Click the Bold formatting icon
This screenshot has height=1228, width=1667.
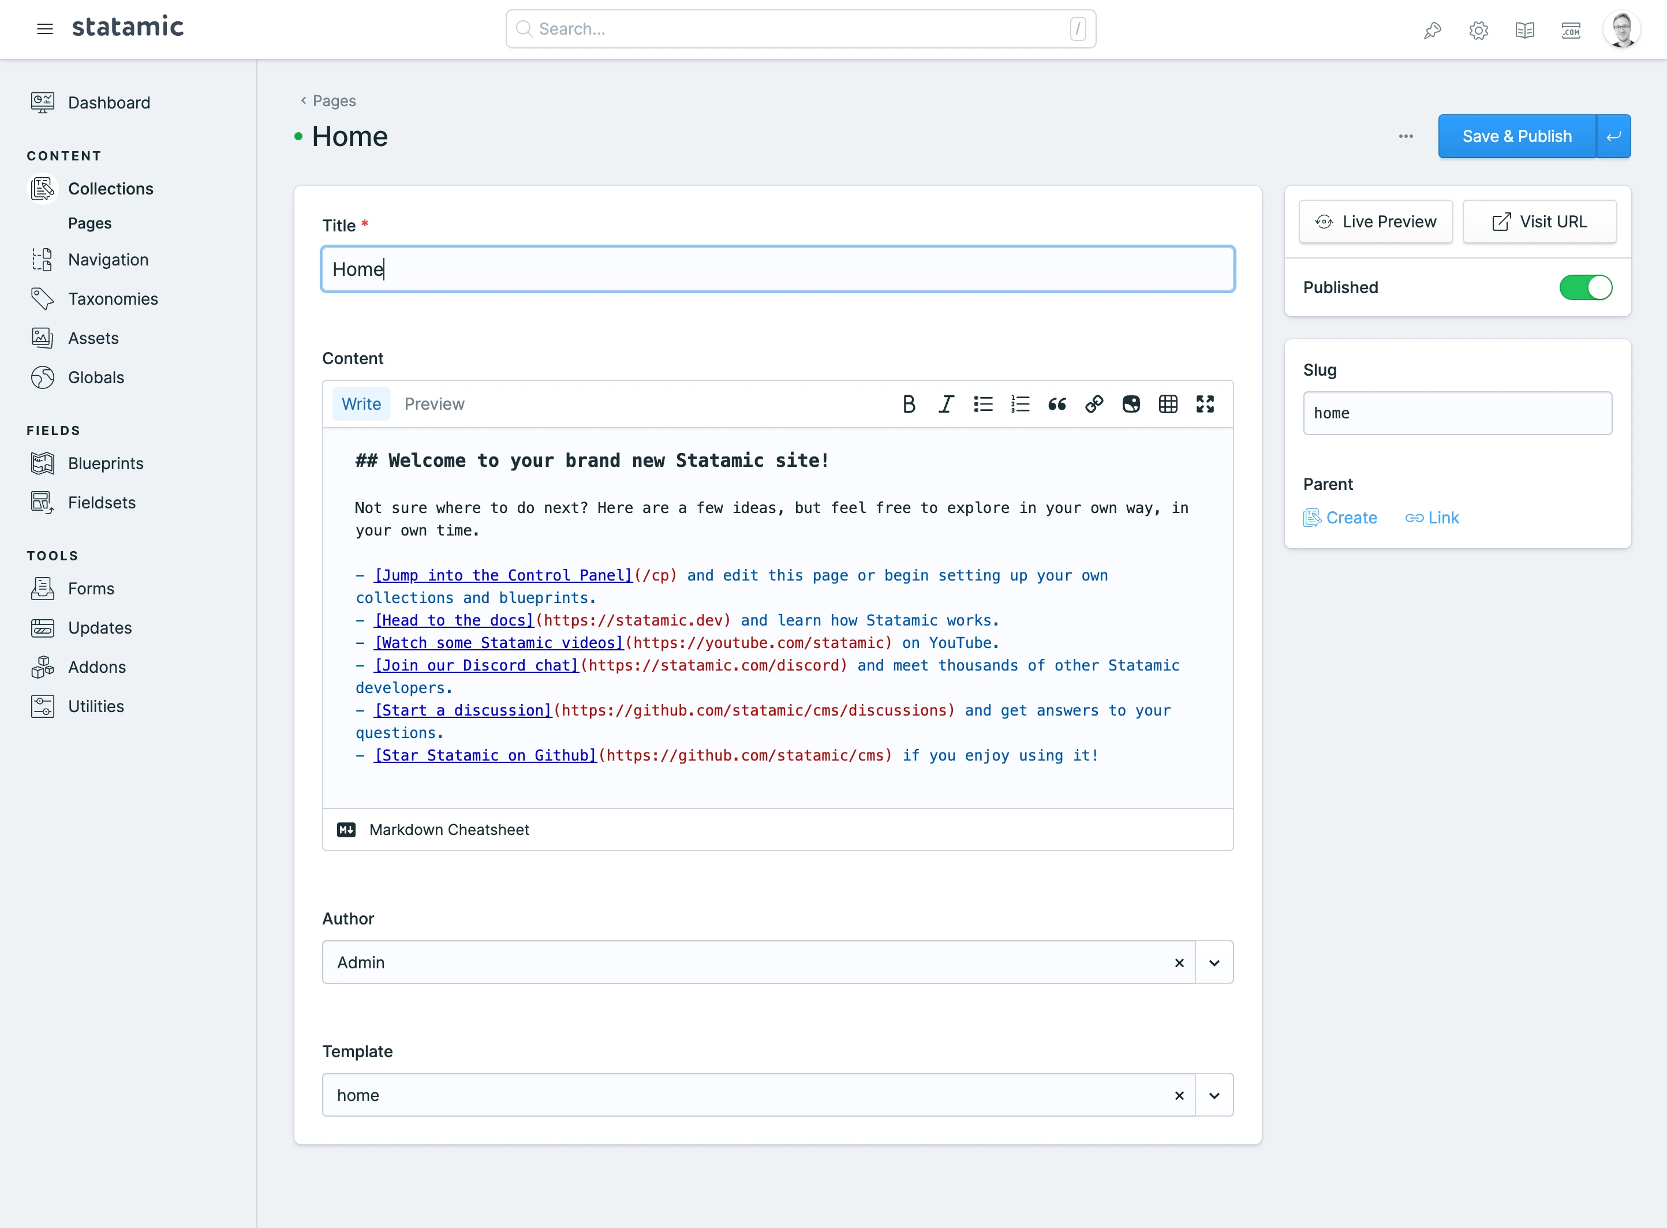pos(909,403)
